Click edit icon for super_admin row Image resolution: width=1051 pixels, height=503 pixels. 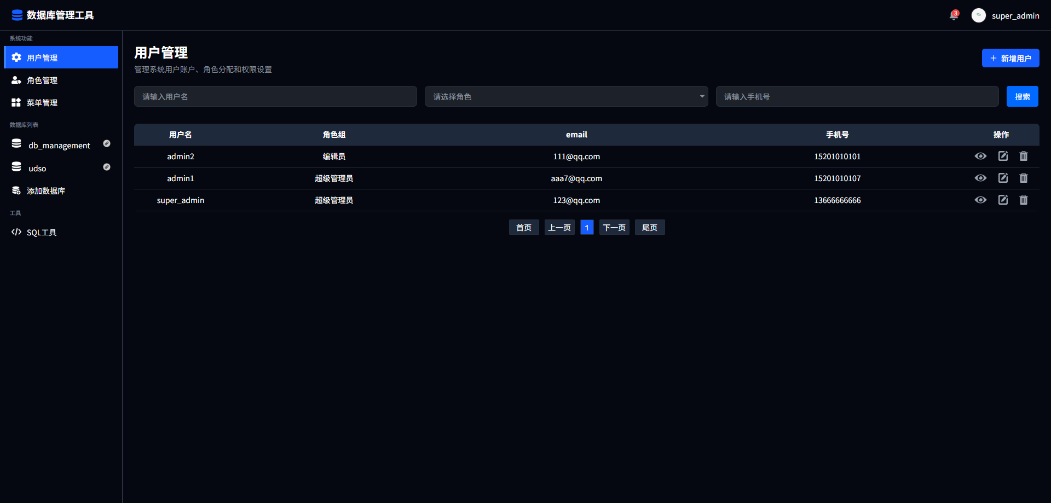click(1003, 200)
